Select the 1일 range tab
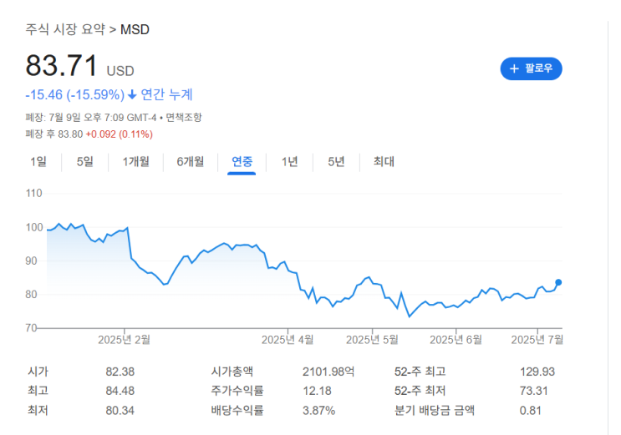621x435 pixels. coord(38,161)
